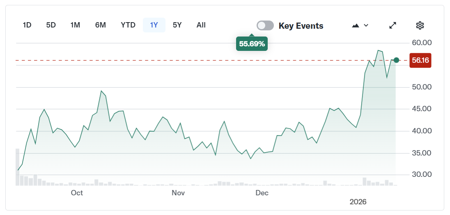Screen dimensions: 450x215
Task: Click the mountain chart type icon
Action: [356, 25]
